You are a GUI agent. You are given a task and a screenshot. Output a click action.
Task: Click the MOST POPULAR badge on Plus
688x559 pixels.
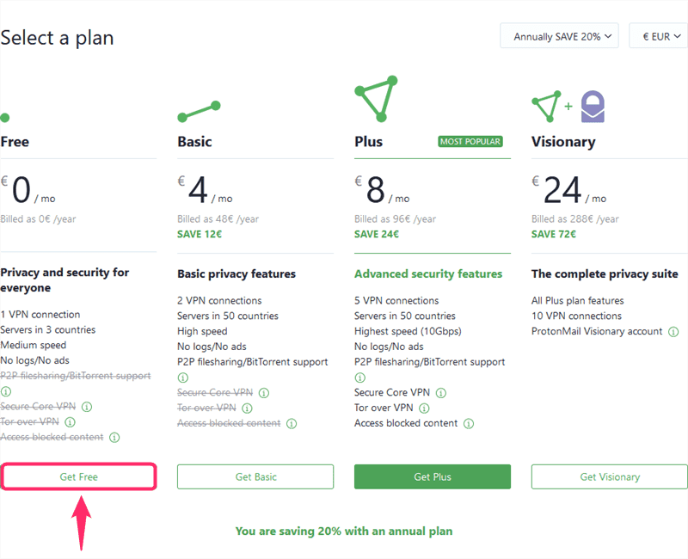pos(470,141)
